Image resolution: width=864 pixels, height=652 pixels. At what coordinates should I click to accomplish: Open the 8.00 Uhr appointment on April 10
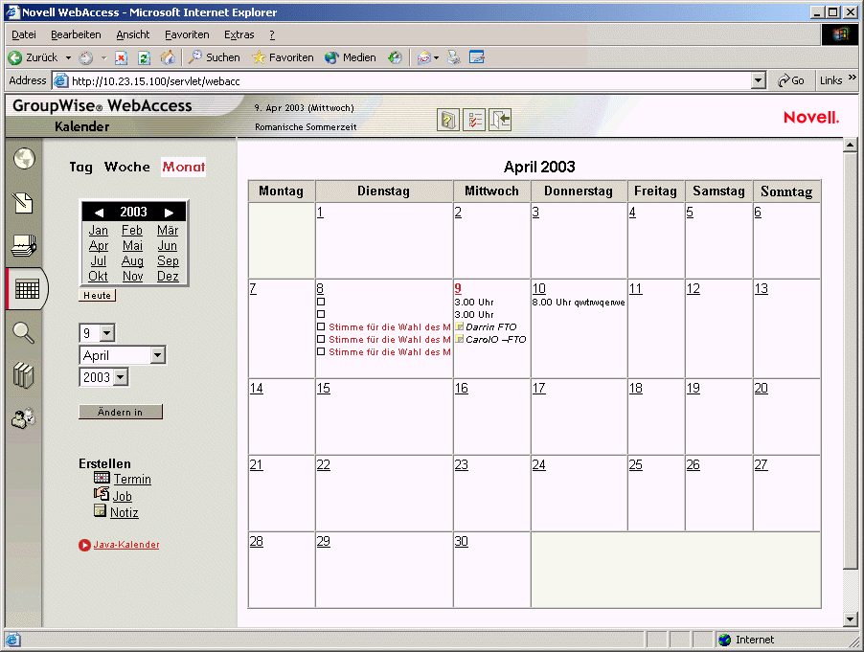(x=579, y=303)
